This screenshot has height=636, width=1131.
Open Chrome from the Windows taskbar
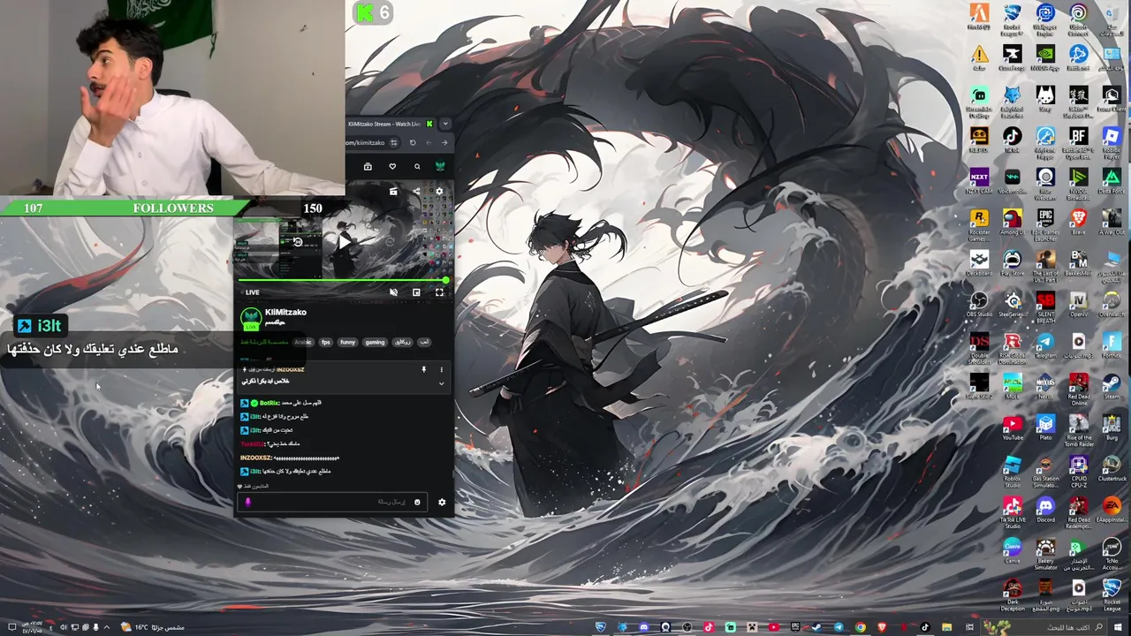click(861, 627)
